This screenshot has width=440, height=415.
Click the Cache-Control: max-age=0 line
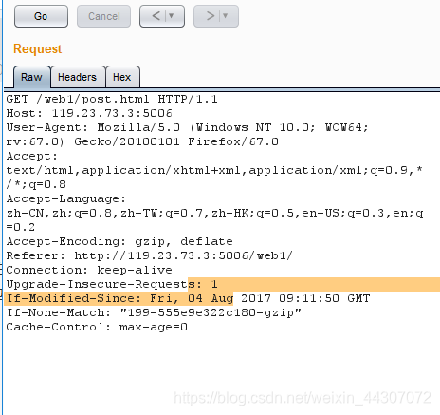[x=97, y=327]
